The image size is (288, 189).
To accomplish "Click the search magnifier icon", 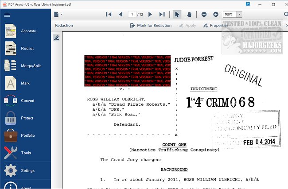I will [x=286, y=14].
